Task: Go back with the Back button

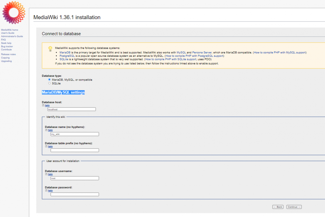Action: click(x=278, y=207)
